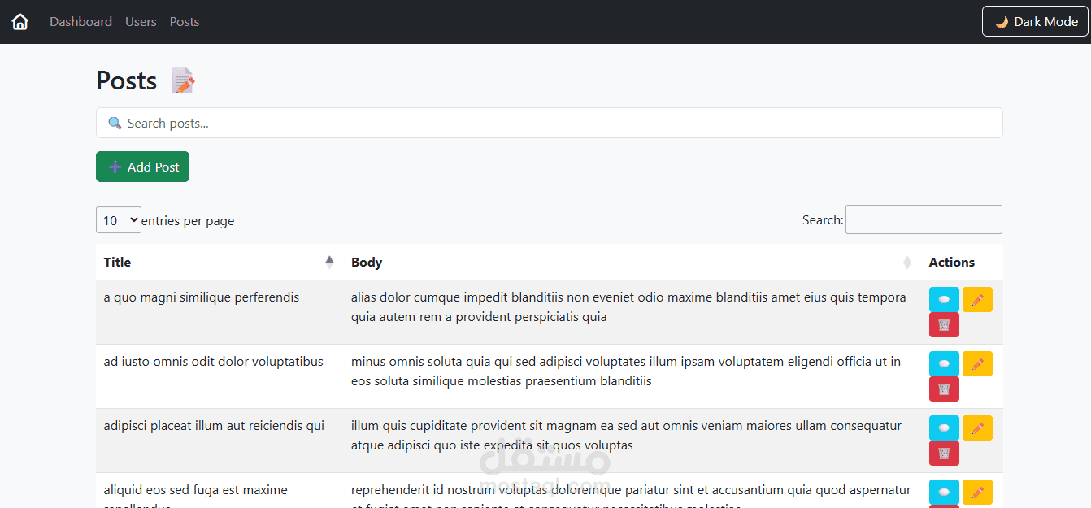Focus the 'Search posts...' input field
Viewport: 1091px width, 508px height.
point(549,124)
